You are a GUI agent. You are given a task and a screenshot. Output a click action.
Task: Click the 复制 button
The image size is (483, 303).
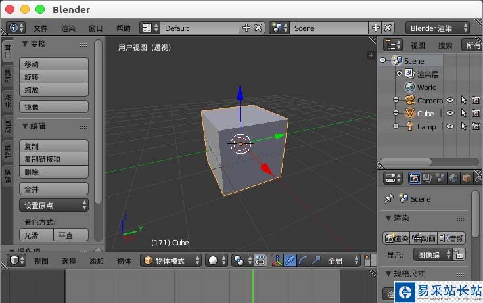54,146
